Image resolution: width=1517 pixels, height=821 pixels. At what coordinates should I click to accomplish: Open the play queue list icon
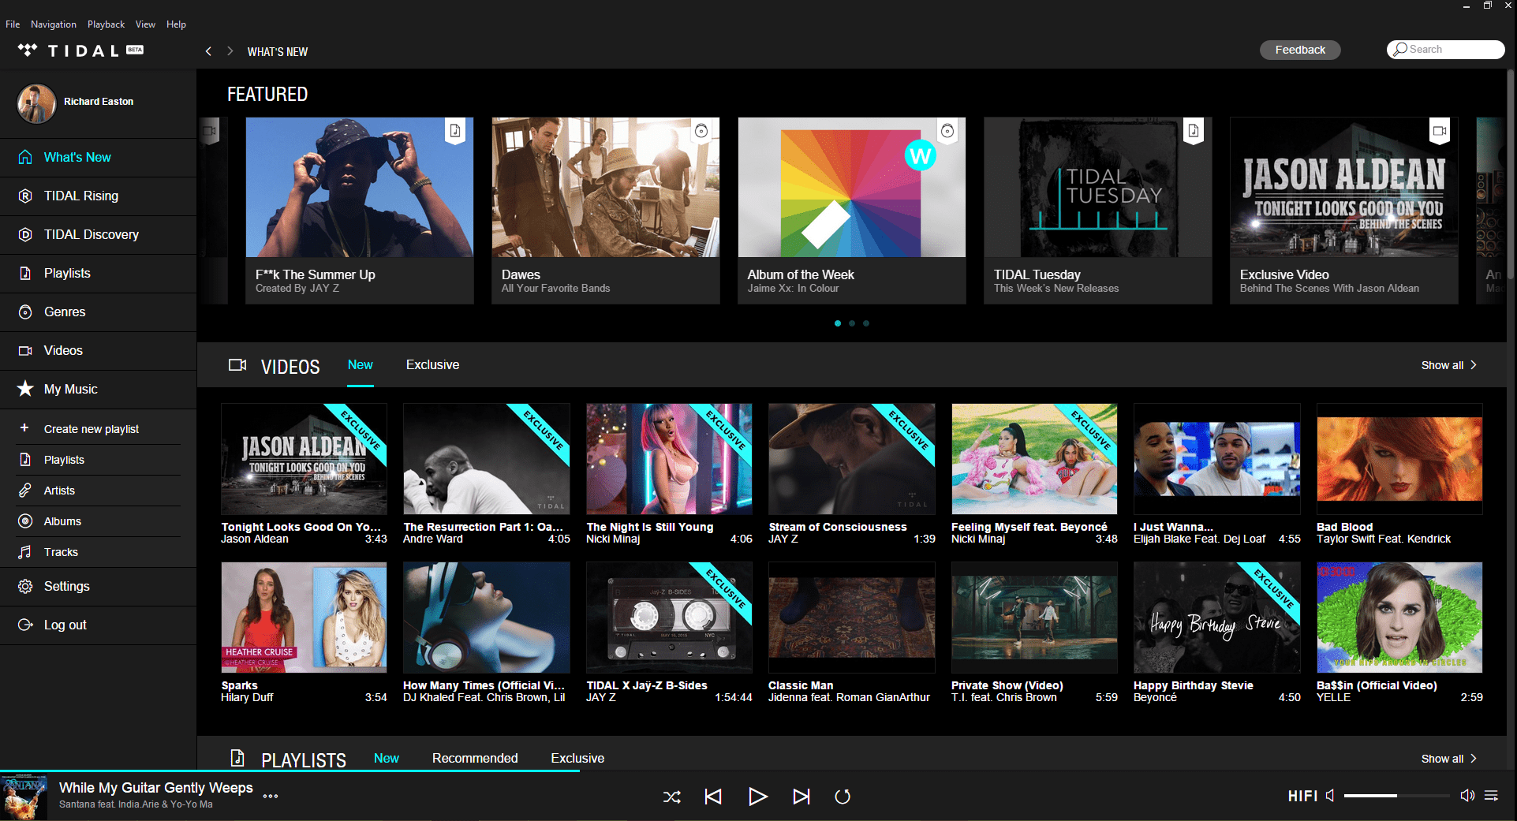[1491, 795]
